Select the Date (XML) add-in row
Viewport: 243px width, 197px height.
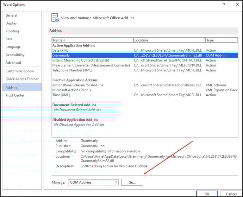(x=145, y=50)
